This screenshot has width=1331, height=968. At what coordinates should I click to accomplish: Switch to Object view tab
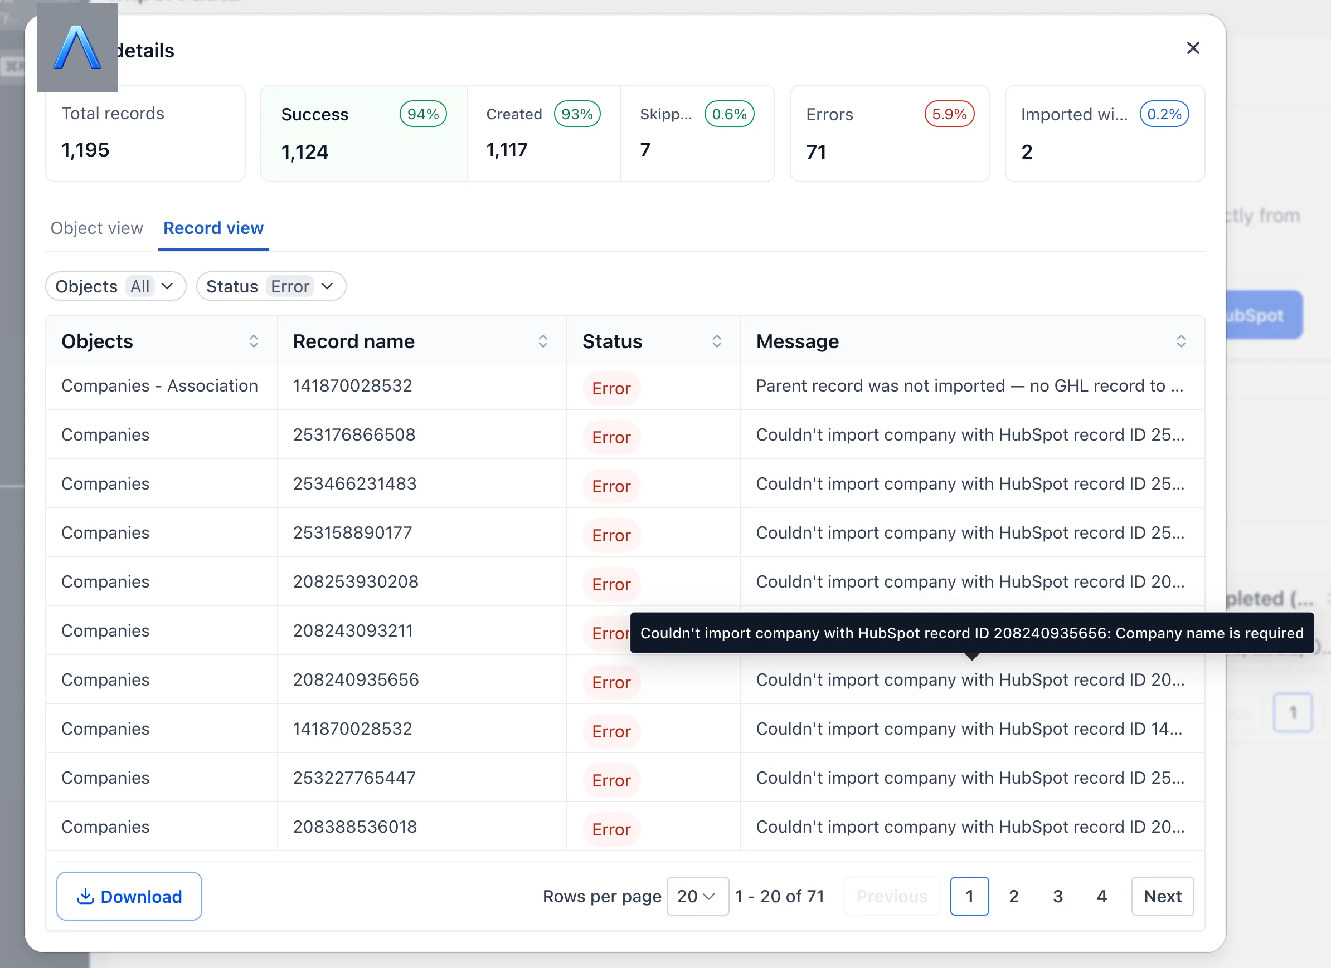97,228
